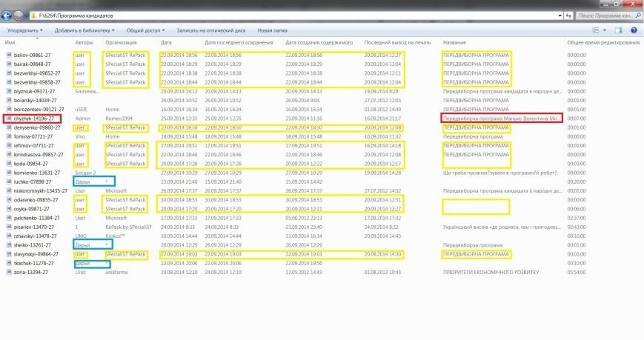Open the address bar history dropdown arrow
This screenshot has width=644, height=340.
560,16
